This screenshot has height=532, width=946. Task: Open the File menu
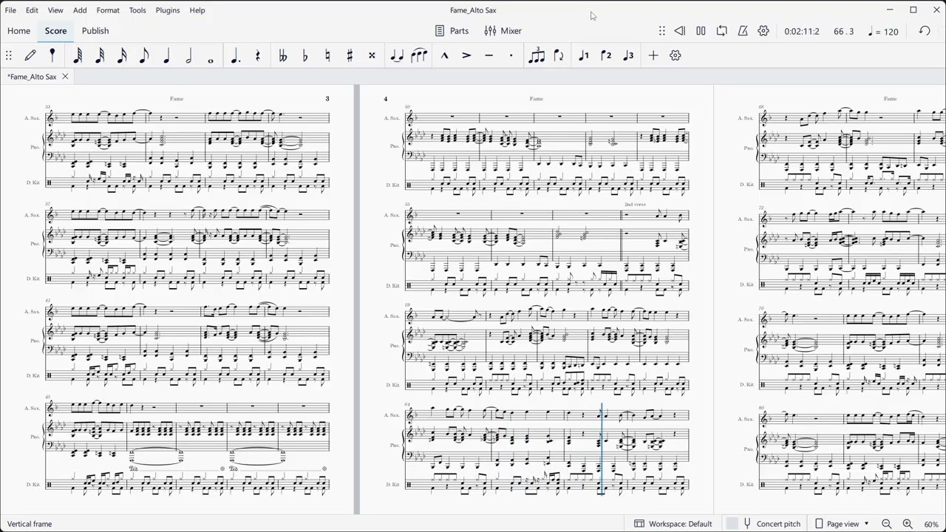10,10
